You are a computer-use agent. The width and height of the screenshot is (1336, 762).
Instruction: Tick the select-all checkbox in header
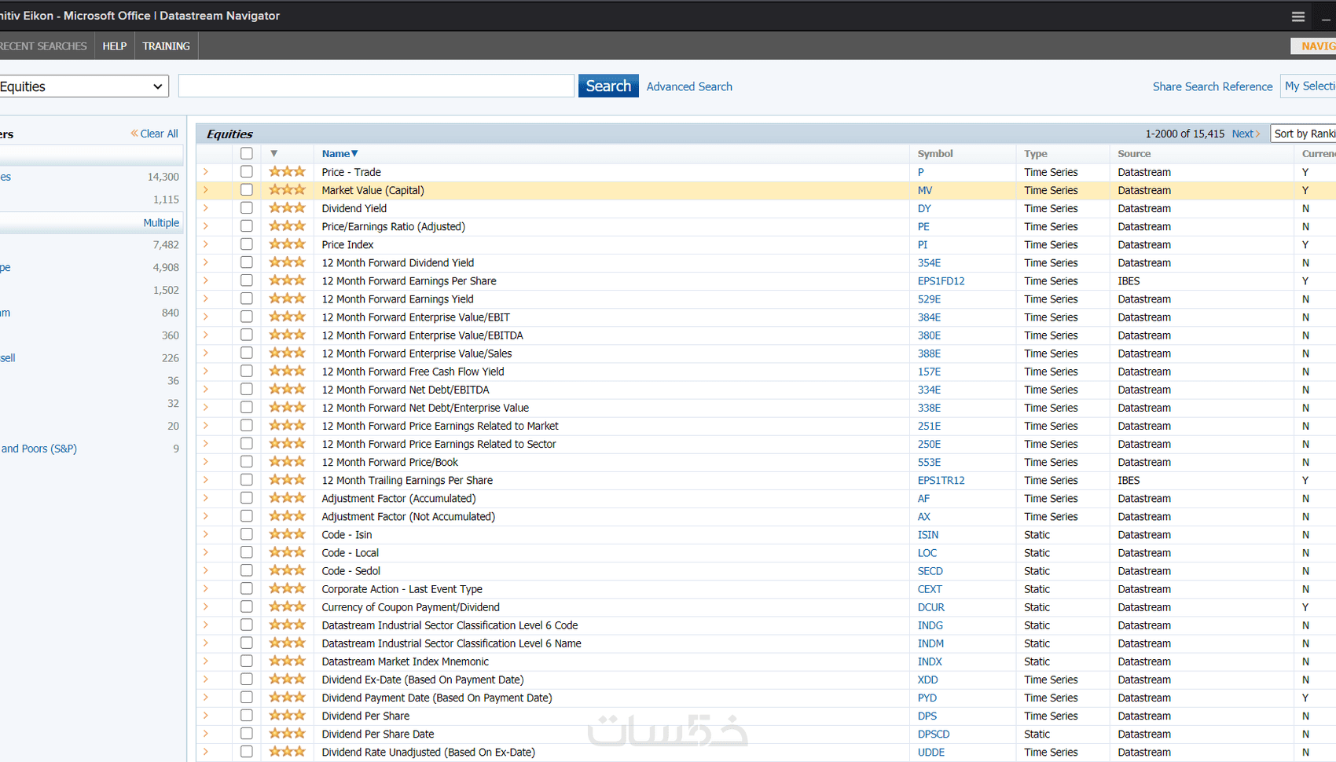coord(247,153)
